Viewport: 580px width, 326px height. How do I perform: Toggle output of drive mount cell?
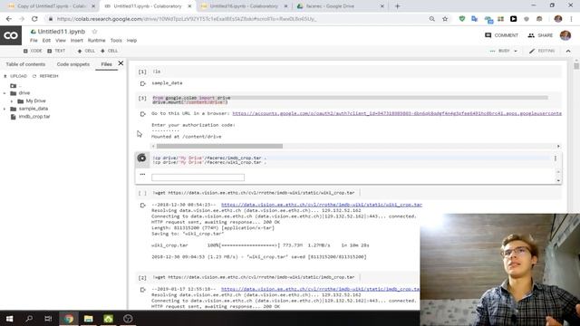tap(143, 114)
